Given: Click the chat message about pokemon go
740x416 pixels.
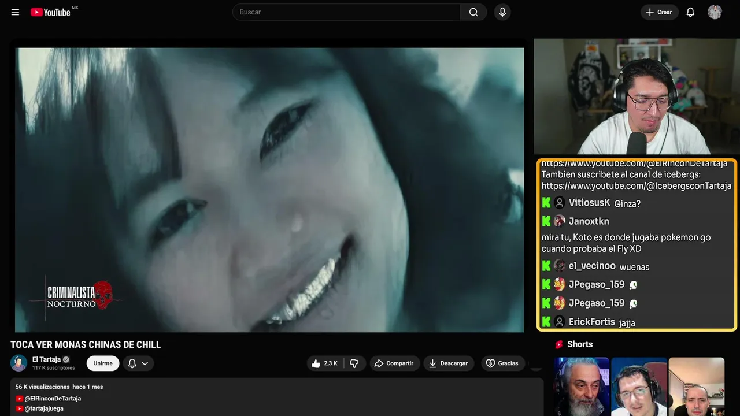Looking at the screenshot, I should click(626, 243).
